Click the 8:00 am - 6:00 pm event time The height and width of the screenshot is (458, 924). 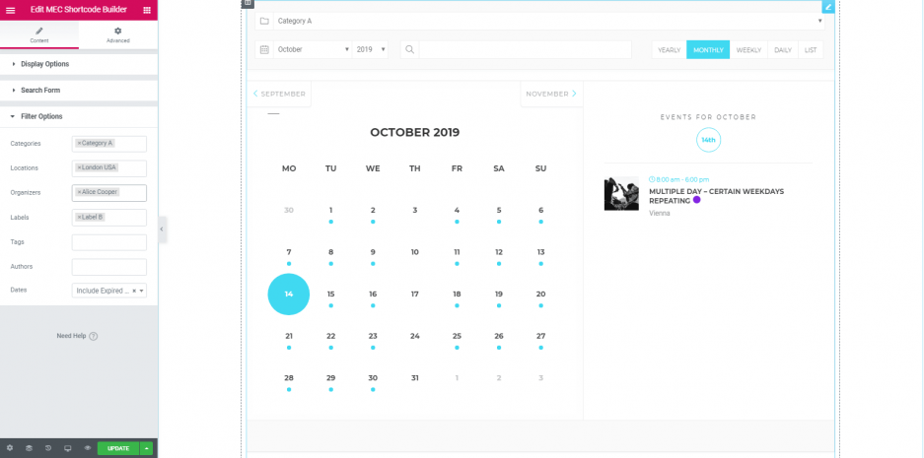click(678, 179)
